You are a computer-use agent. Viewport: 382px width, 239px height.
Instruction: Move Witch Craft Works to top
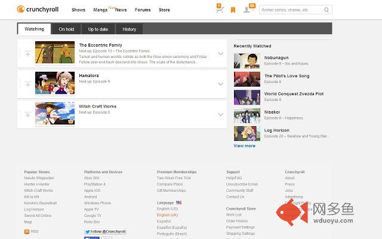click(x=28, y=114)
